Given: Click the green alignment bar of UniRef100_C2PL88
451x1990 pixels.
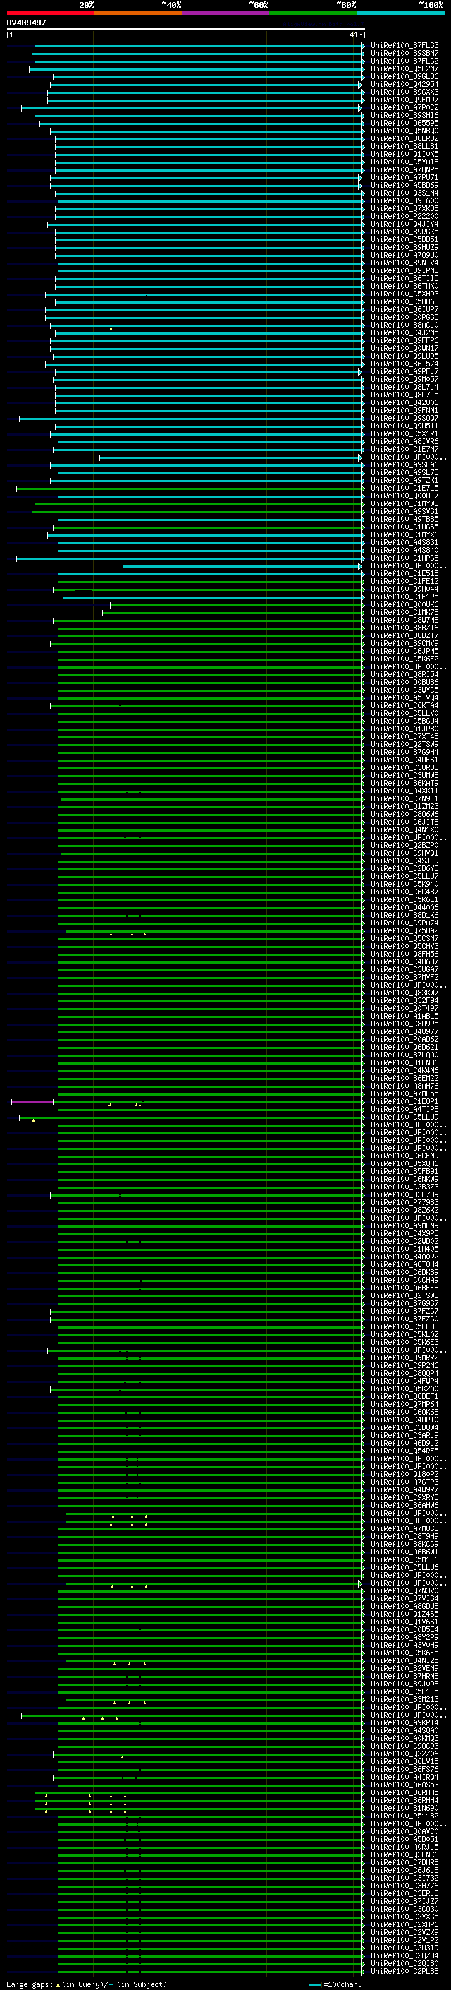Looking at the screenshot, I should pos(211,1972).
